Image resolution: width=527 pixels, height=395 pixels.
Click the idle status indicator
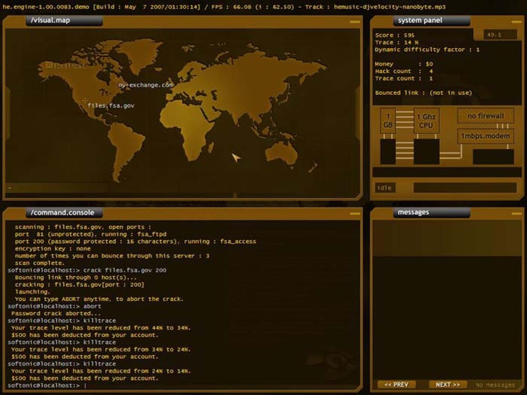coord(385,188)
